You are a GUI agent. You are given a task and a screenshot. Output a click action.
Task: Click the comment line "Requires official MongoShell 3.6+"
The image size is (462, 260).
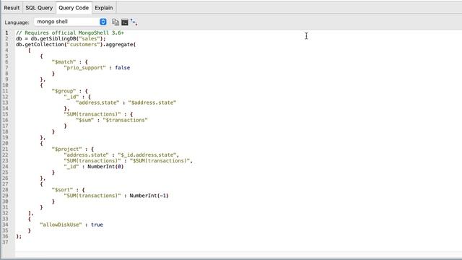point(70,32)
